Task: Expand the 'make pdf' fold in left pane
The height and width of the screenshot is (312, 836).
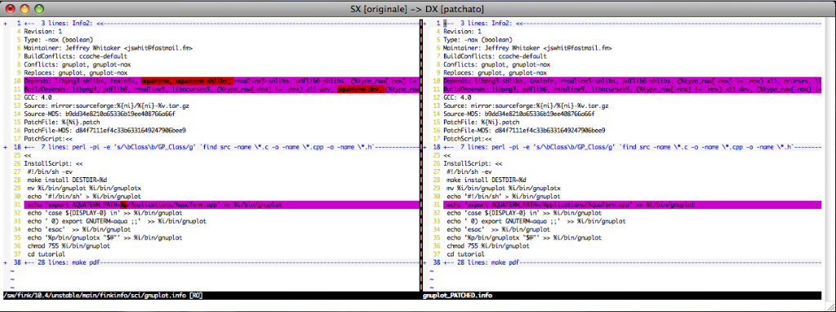Action: [5, 262]
